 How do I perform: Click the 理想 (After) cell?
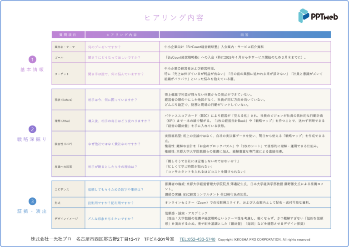tap(68, 121)
